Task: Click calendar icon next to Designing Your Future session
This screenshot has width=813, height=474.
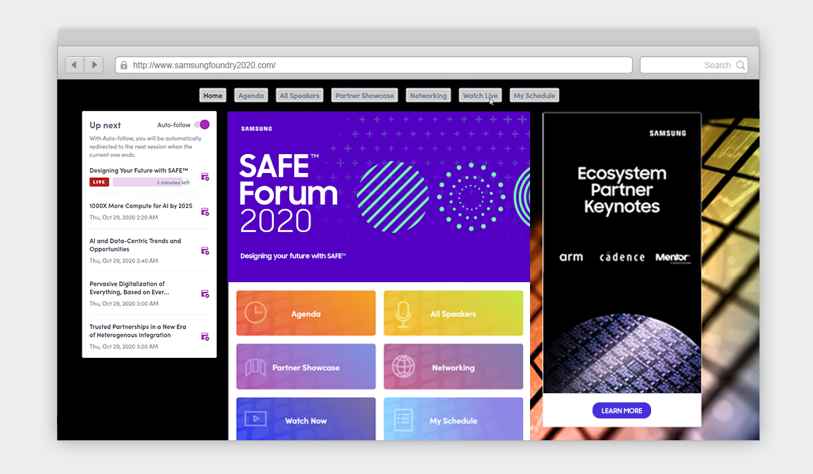Action: (205, 177)
